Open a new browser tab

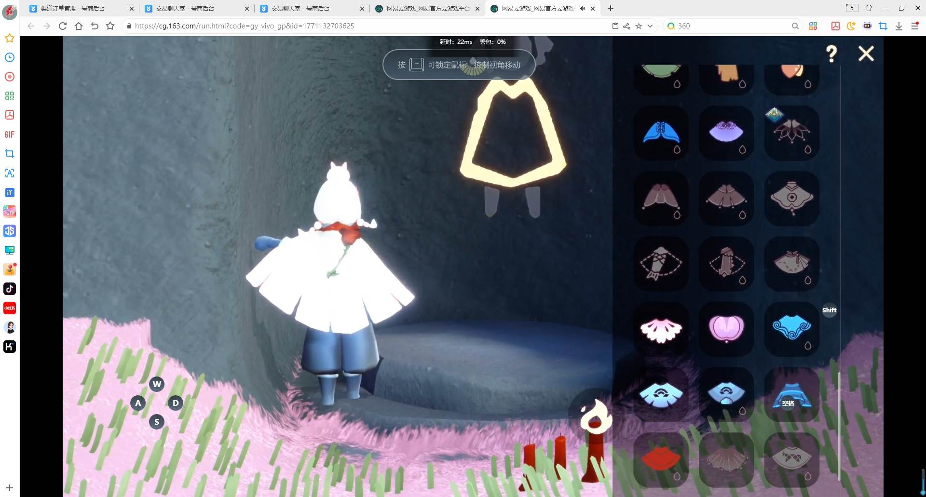pos(611,8)
